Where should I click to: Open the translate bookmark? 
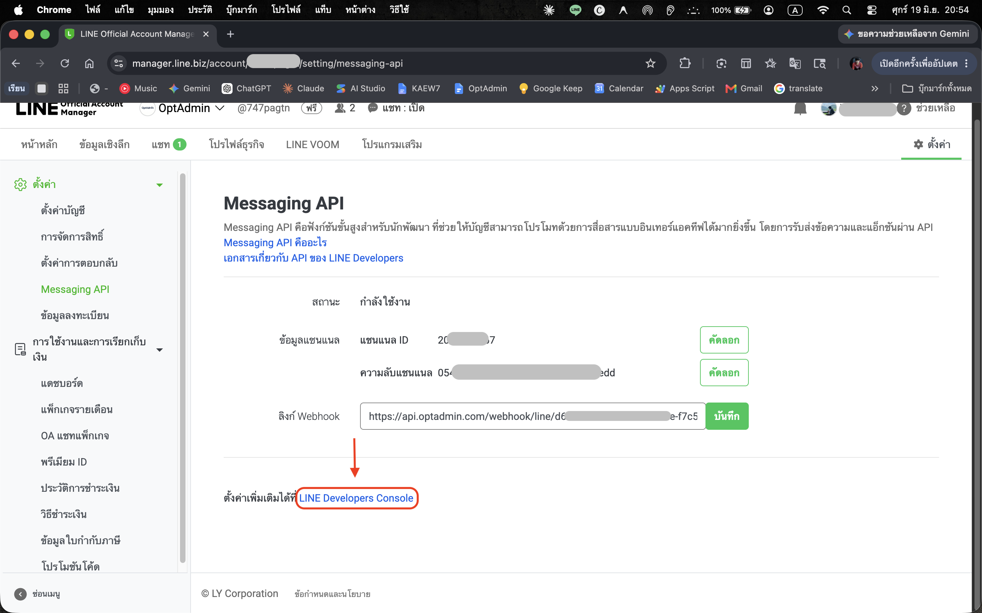click(x=798, y=89)
